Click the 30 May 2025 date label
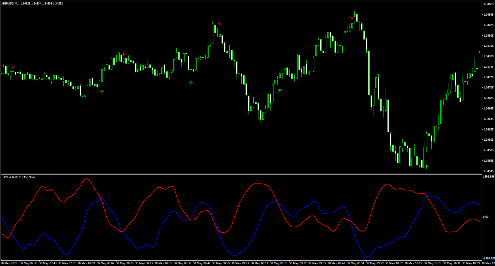 [x=9, y=263]
